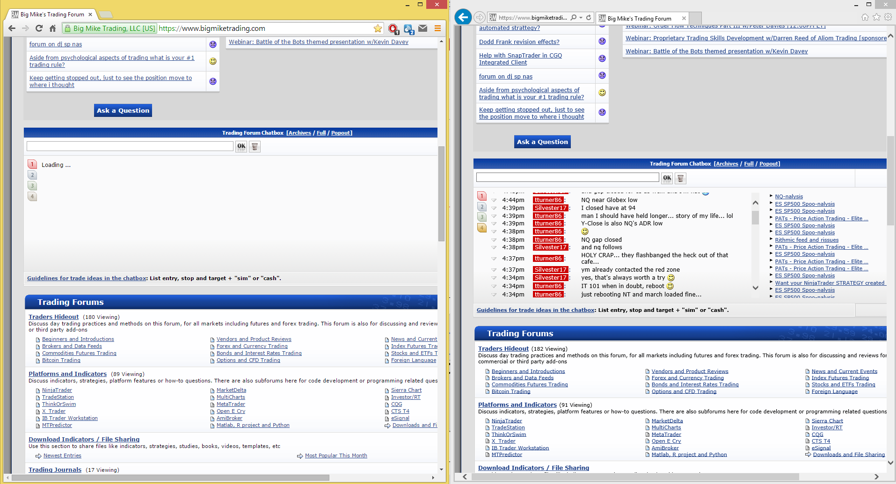Screen dimensions: 896x484
Task: Click the trash can icon in Chrome's chatbox
Action: 255,146
